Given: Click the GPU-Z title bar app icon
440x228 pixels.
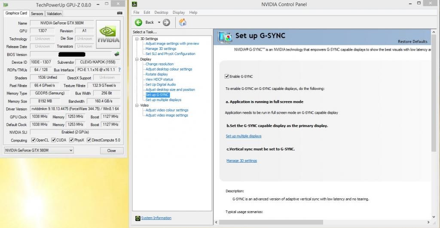Looking at the screenshot, I should point(6,4).
